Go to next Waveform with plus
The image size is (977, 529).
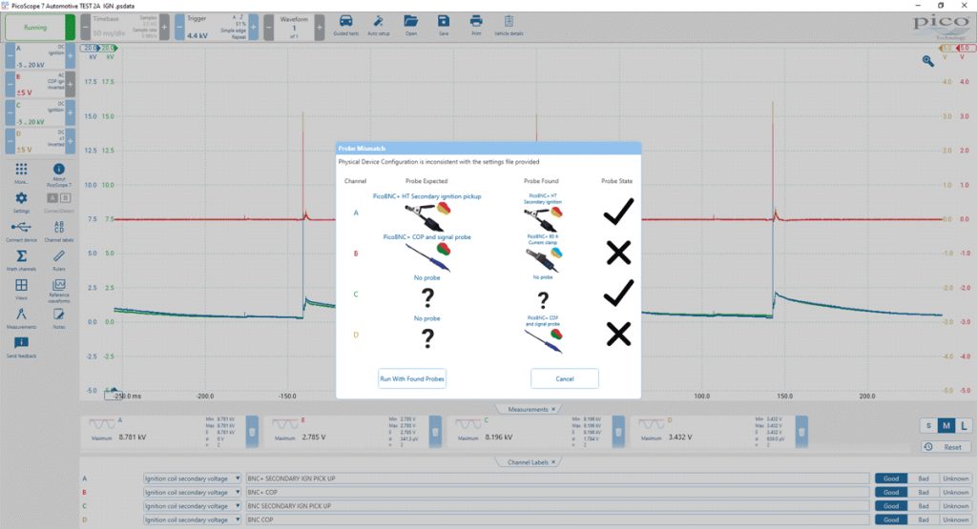319,28
